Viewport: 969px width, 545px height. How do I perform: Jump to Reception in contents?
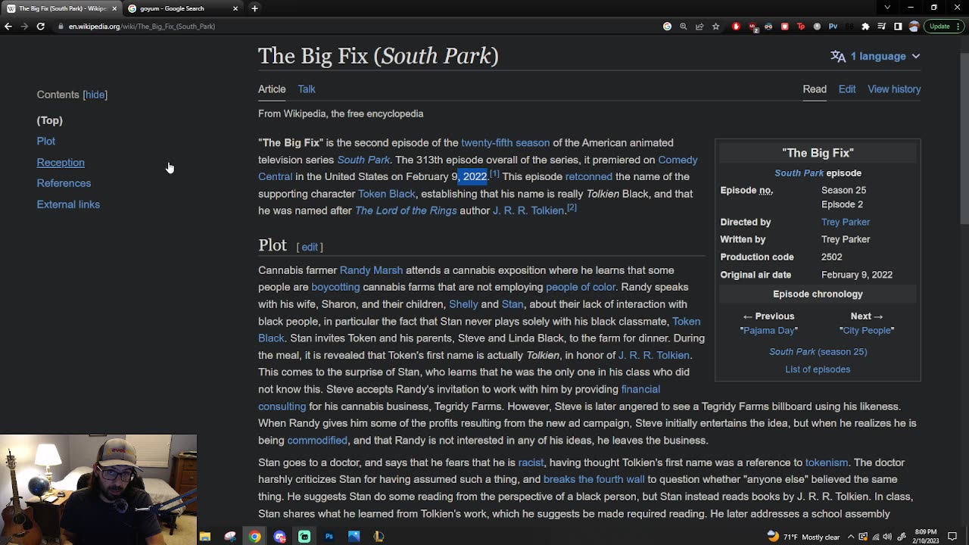tap(61, 163)
